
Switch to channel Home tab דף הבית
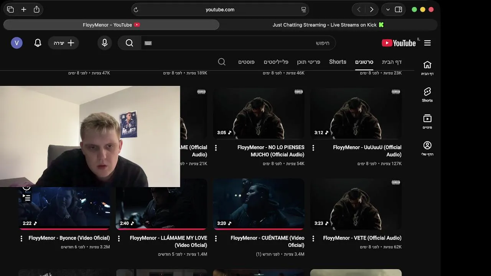392,62
